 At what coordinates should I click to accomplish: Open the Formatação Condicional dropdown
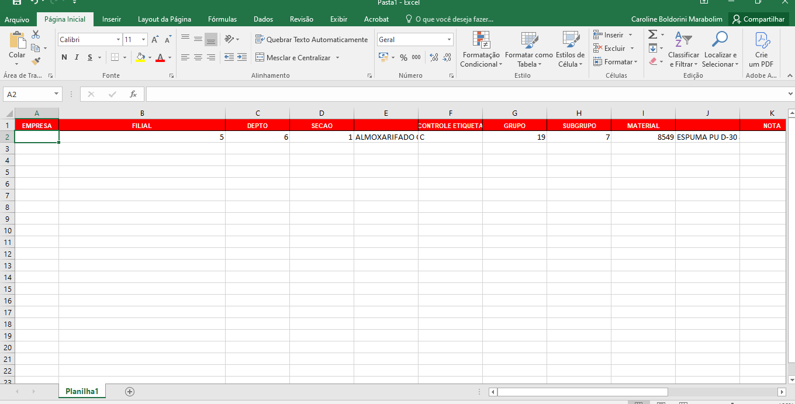[481, 50]
